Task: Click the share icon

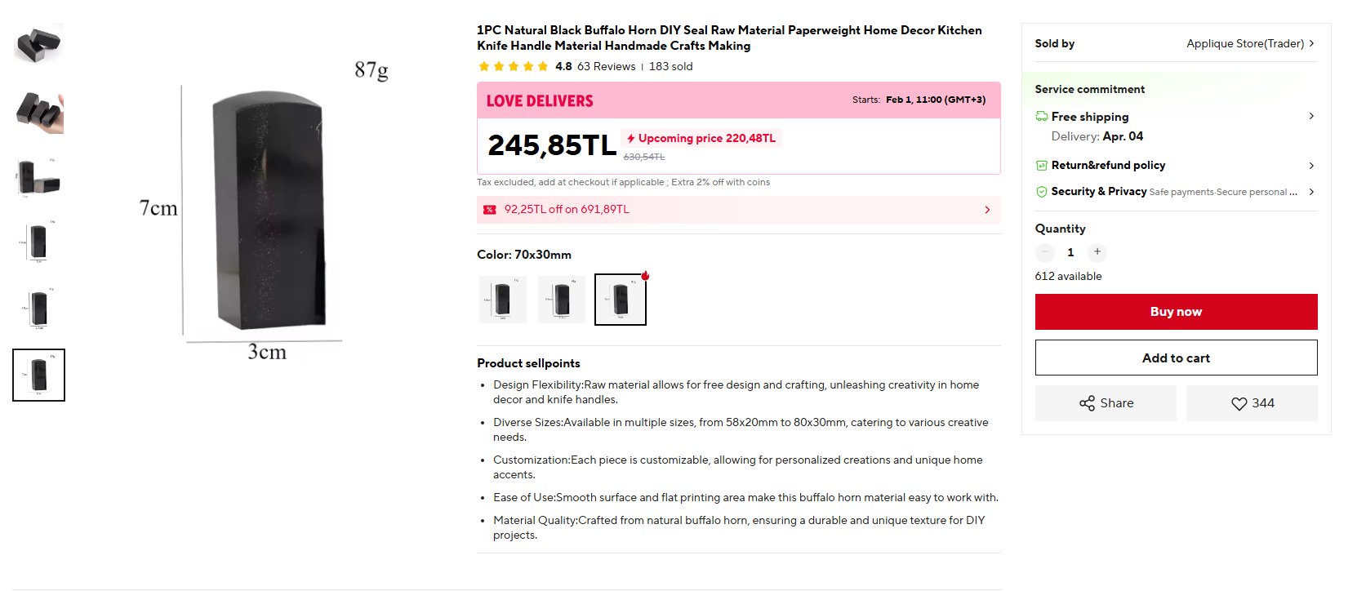Action: click(1087, 403)
